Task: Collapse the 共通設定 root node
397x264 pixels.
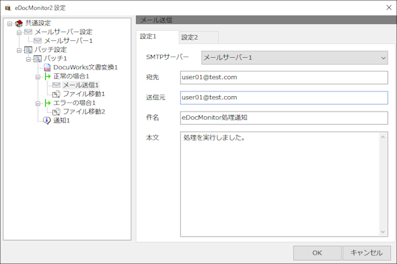Action: [9, 24]
